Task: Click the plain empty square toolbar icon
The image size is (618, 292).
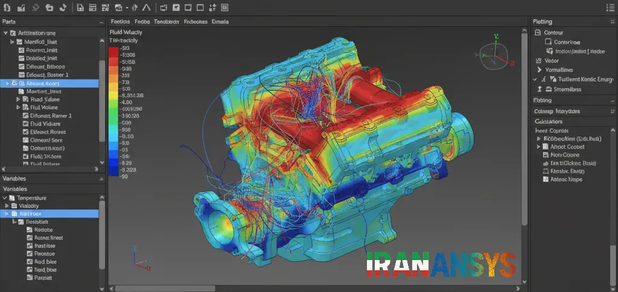Action: click(200, 7)
